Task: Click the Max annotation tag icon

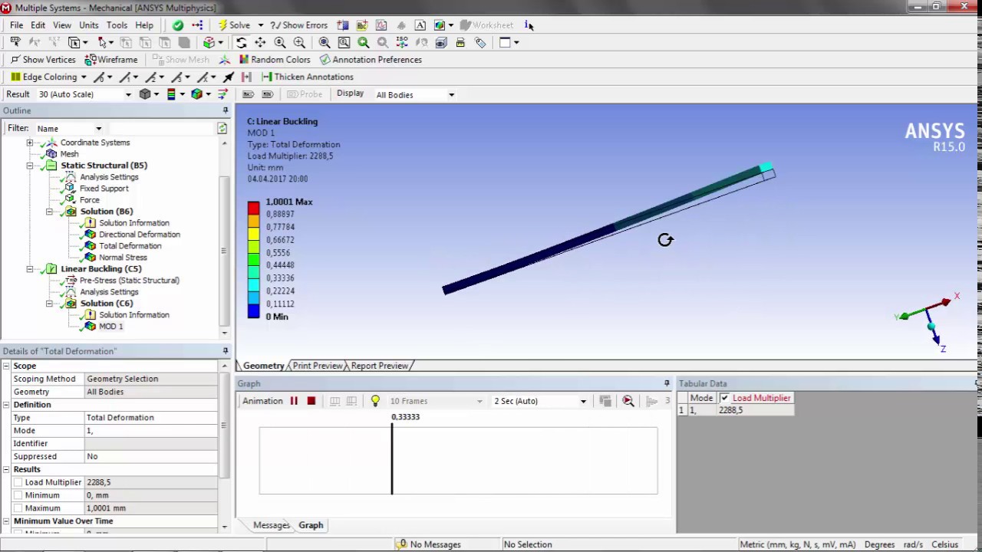Action: [248, 94]
